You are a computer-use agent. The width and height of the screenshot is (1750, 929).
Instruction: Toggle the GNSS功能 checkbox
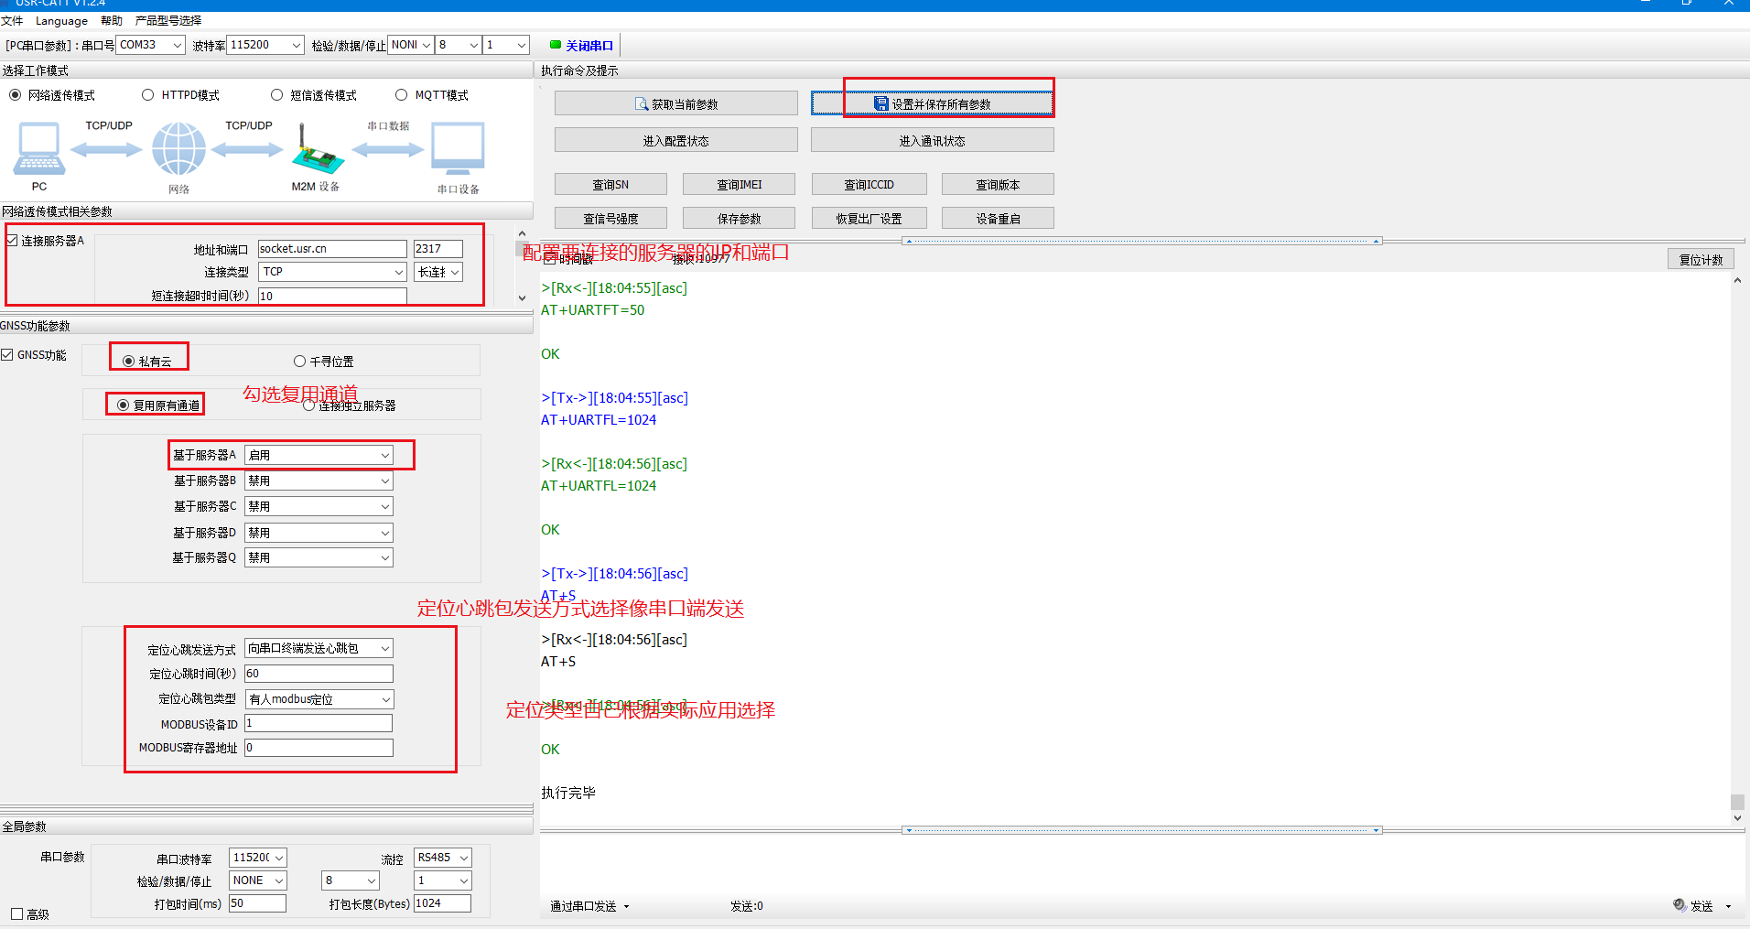[7, 355]
